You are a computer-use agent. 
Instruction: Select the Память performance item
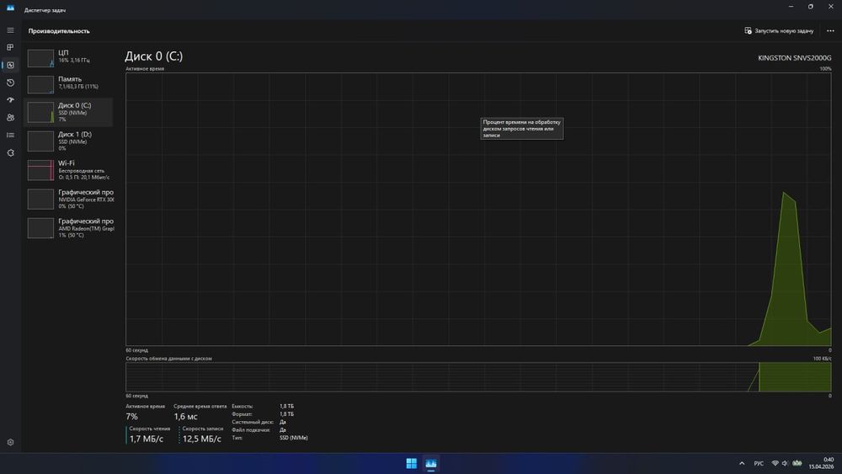[x=69, y=83]
